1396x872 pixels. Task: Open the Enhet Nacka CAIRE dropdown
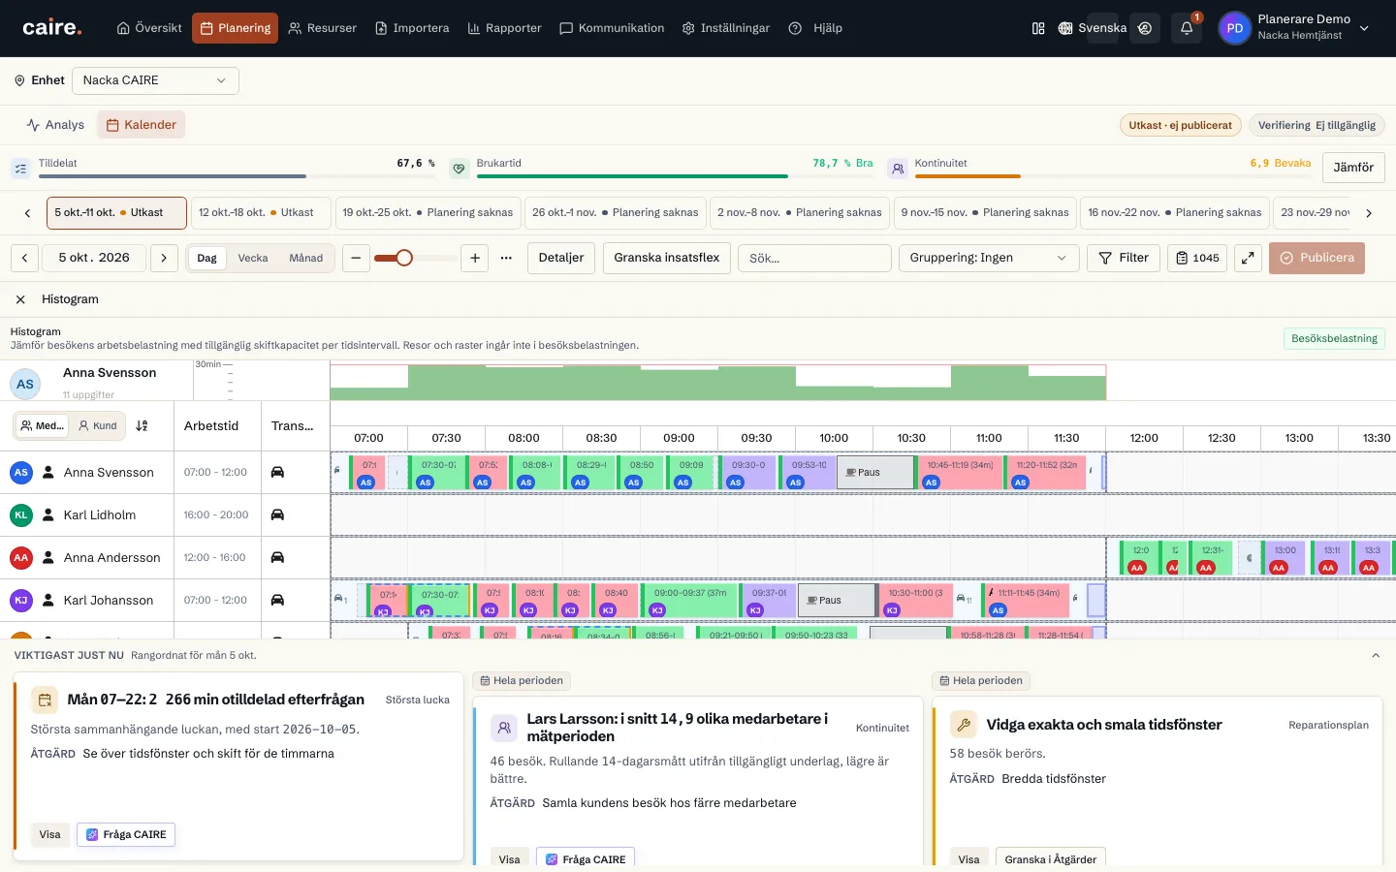155,80
